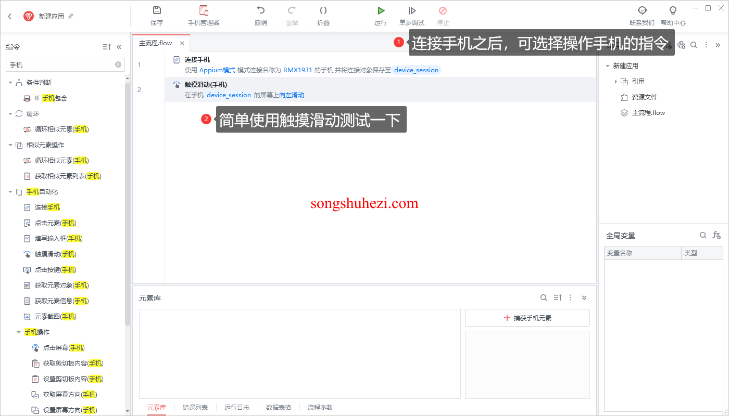This screenshot has height=416, width=729.
Task: Click the 元素库 sort icon
Action: [x=558, y=297]
